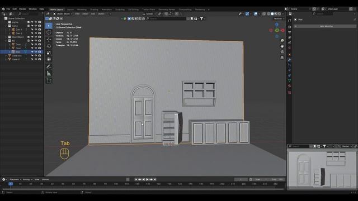Select the Rotate tool
Screen dimensions: 358x201
pyautogui.click(x=49, y=46)
